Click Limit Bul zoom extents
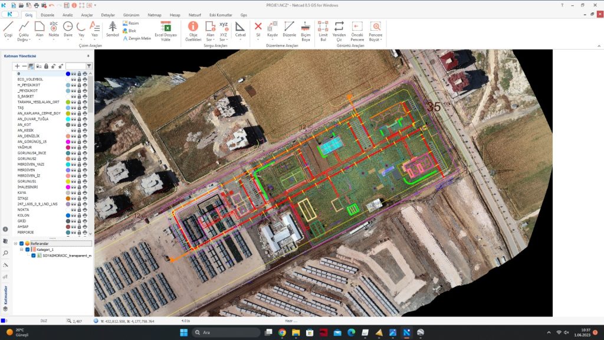604x340 pixels. point(323,31)
